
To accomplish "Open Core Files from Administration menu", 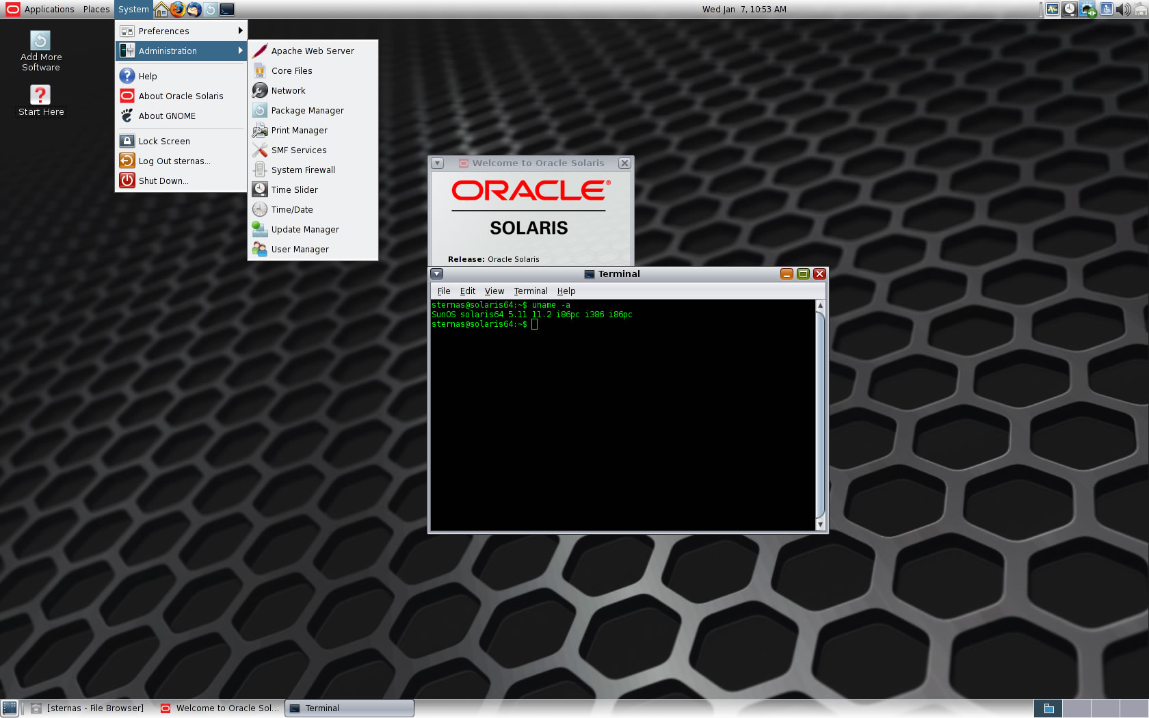I will (313, 70).
